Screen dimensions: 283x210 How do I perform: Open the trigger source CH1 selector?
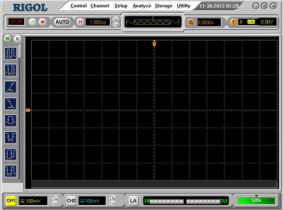pyautogui.click(x=251, y=22)
